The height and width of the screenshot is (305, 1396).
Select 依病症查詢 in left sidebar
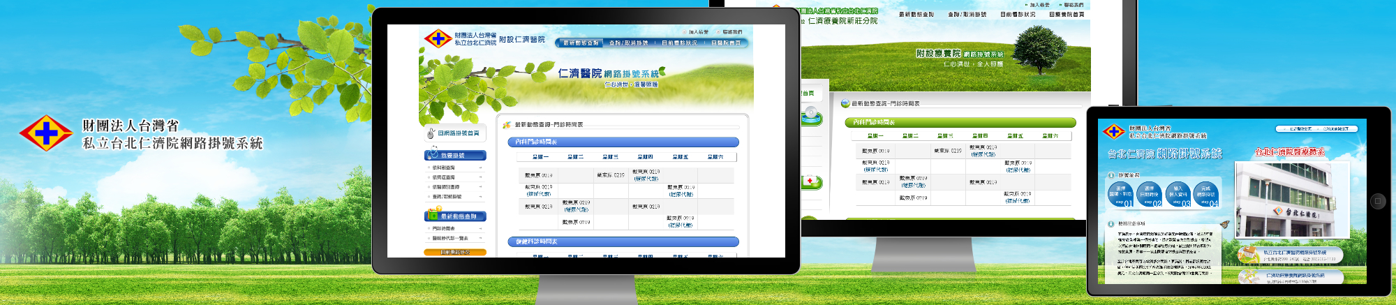pos(444,177)
